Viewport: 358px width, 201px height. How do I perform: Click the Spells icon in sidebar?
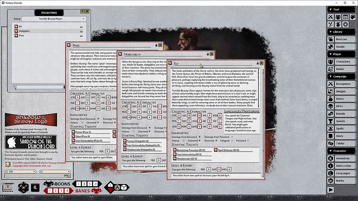(x=331, y=129)
